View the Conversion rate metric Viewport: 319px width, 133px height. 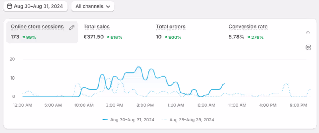(248, 27)
